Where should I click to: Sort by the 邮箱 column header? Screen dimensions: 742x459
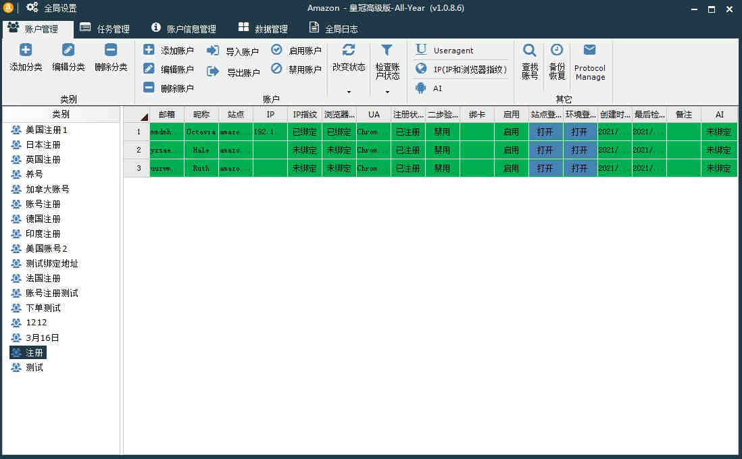(167, 114)
